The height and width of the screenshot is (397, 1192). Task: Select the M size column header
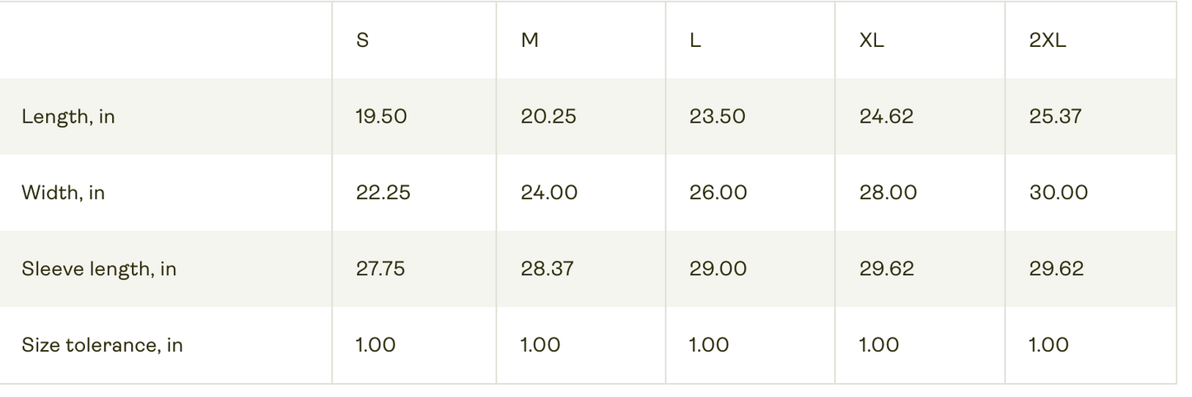point(530,40)
